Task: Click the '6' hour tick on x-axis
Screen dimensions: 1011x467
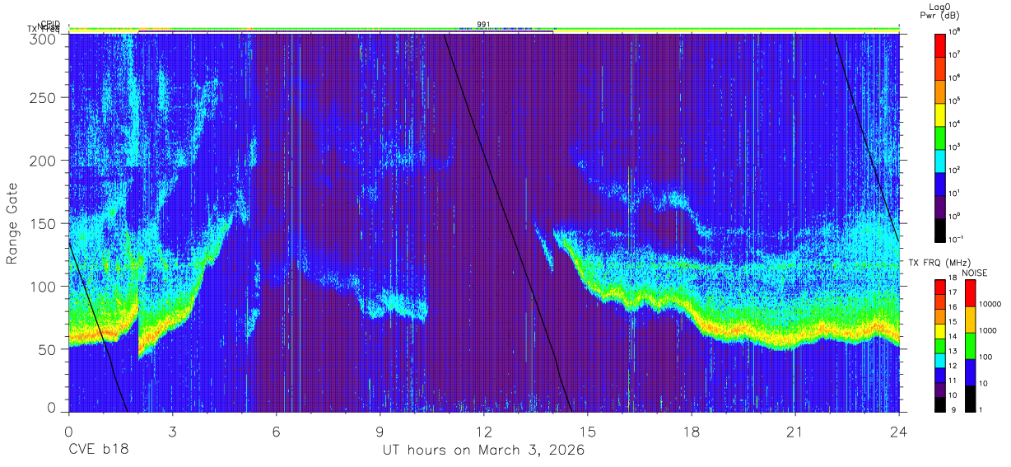Action: click(x=276, y=431)
